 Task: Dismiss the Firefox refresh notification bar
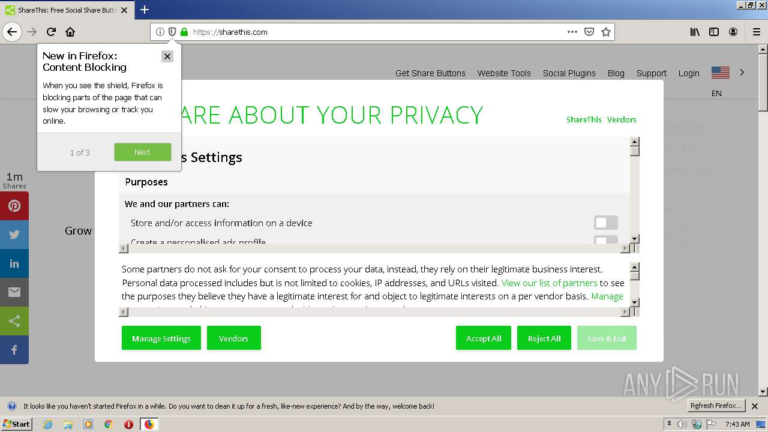(755, 406)
